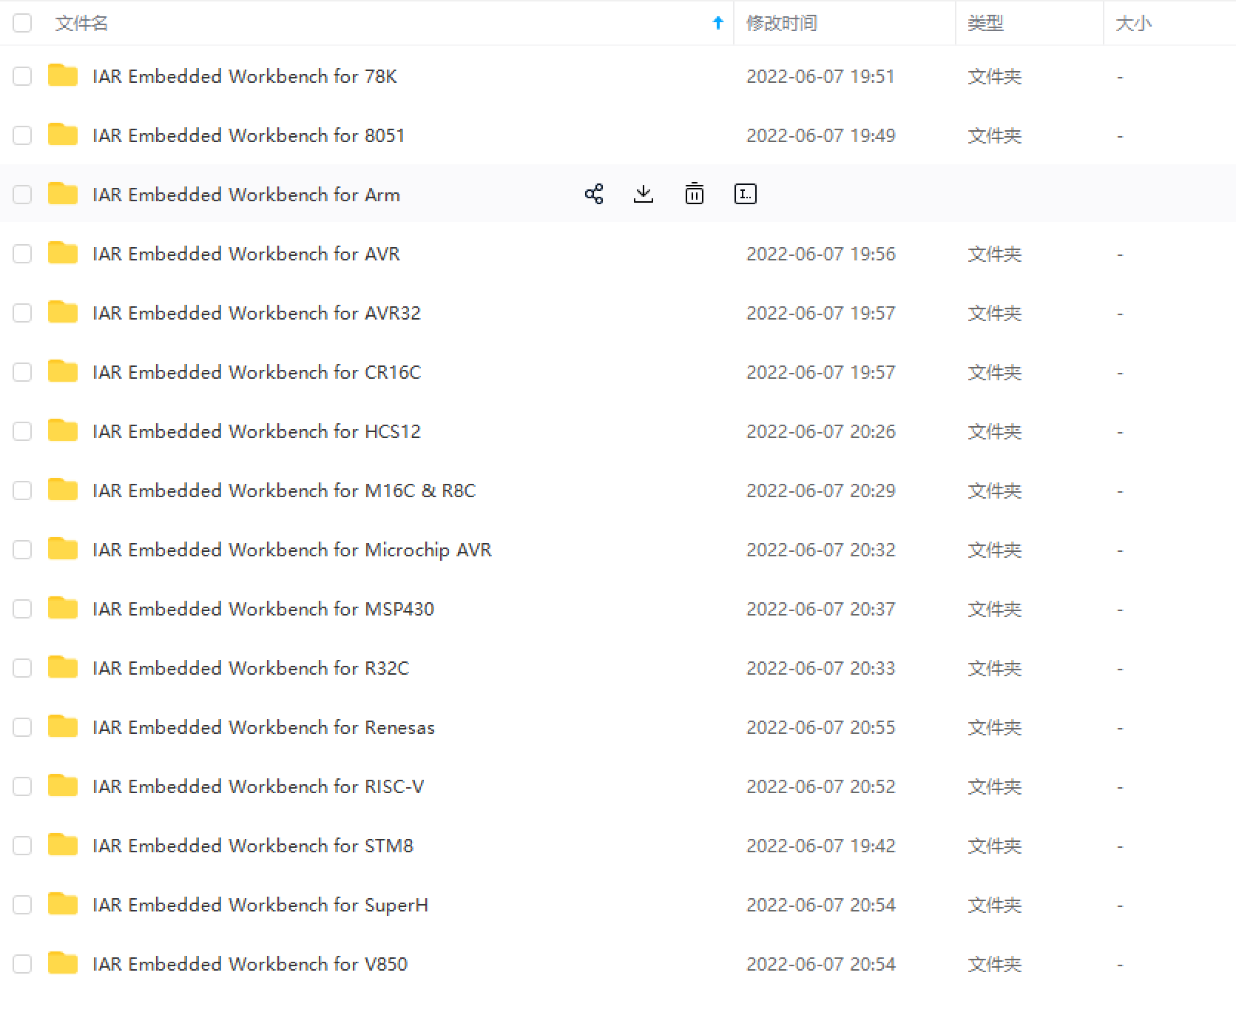
Task: Toggle the select-all checkbox in header
Action: [22, 23]
